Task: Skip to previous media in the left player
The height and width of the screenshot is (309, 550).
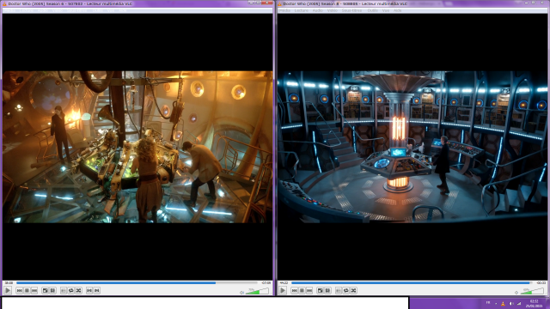Action: point(19,290)
